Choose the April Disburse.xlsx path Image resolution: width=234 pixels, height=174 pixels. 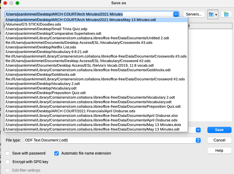tap(92, 116)
